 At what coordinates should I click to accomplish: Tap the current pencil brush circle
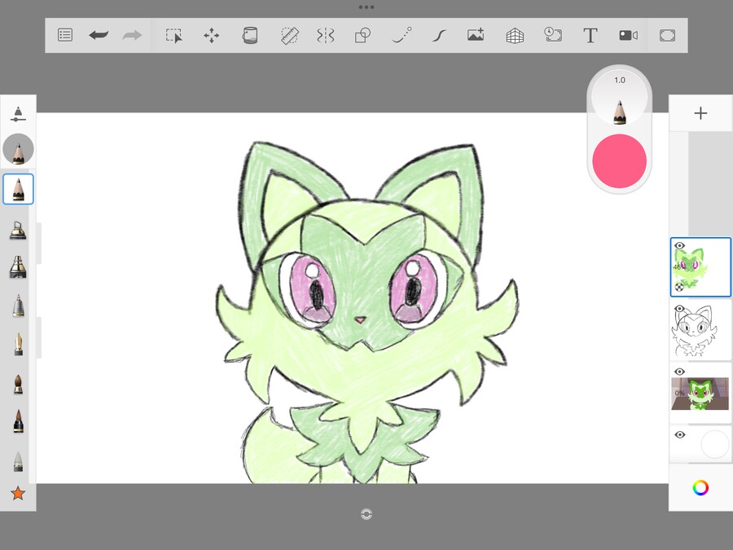[18, 149]
